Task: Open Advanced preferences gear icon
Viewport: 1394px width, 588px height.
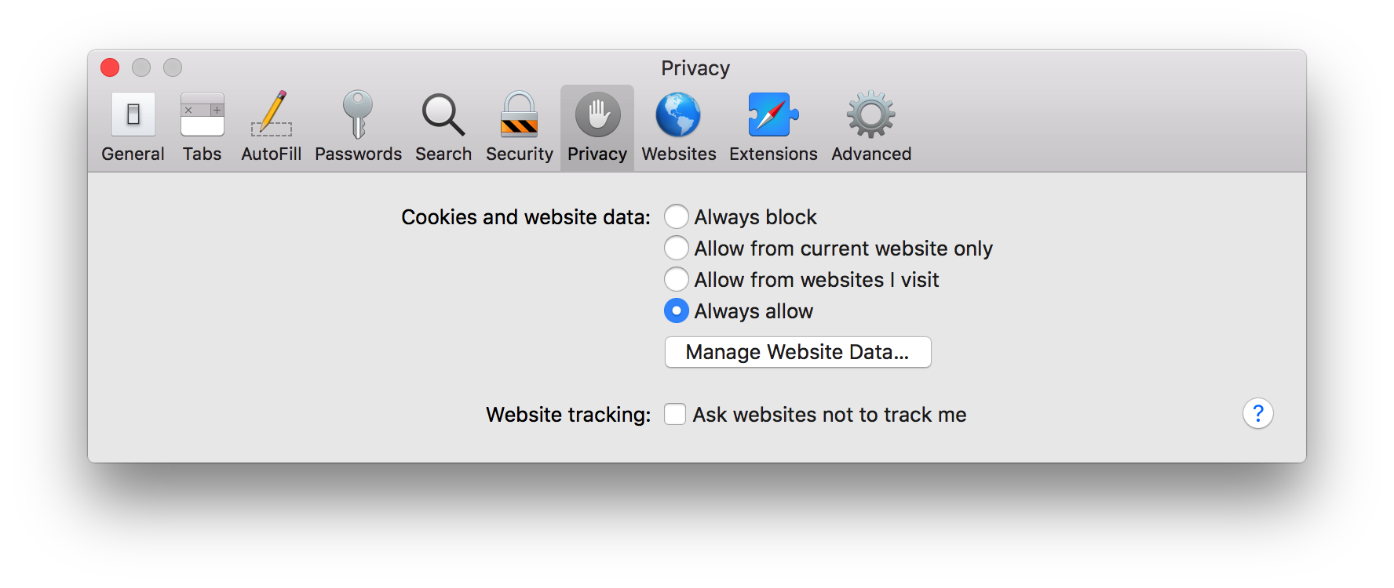Action: [x=870, y=114]
